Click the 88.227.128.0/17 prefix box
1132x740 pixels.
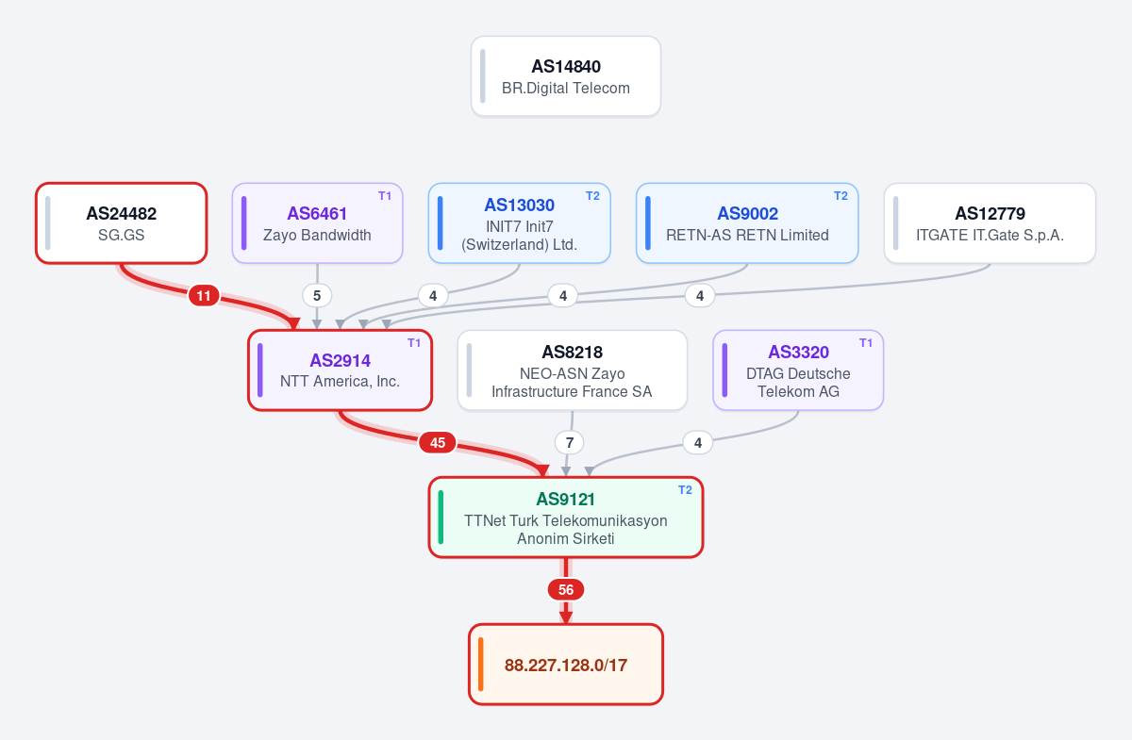(x=566, y=665)
